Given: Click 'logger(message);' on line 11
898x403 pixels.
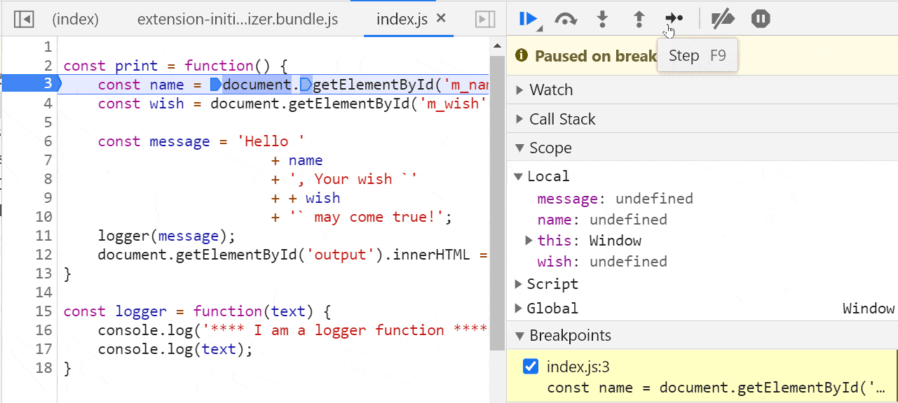Looking at the screenshot, I should (167, 236).
